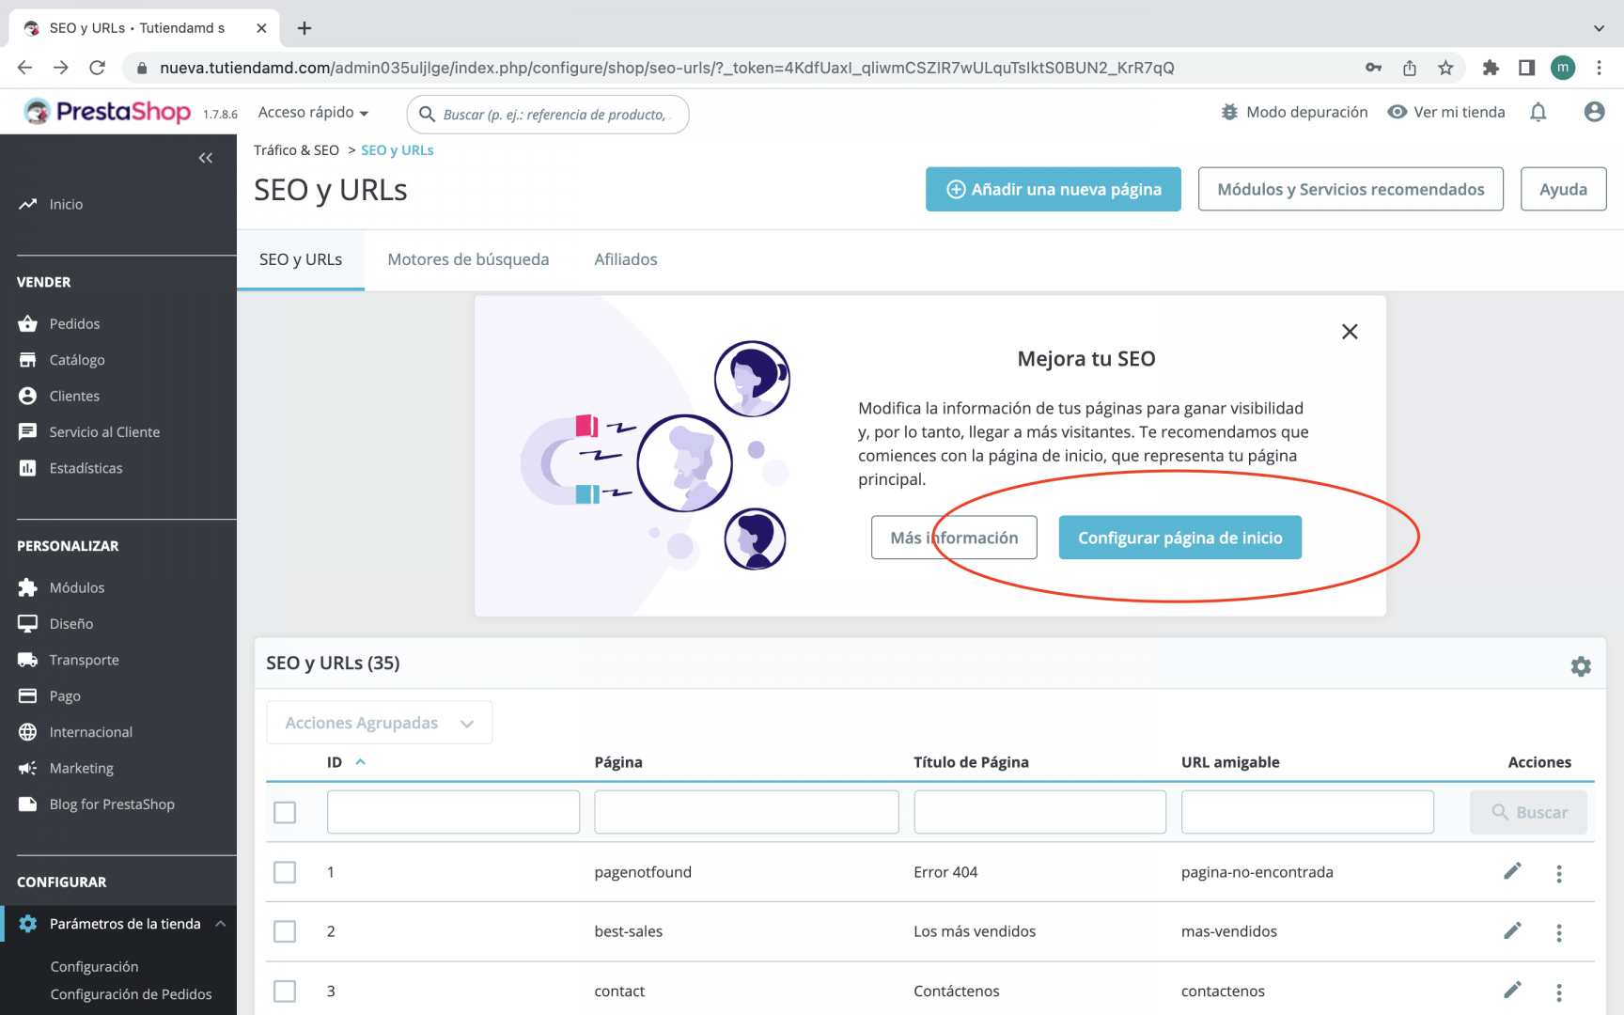Image resolution: width=1624 pixels, height=1015 pixels.
Task: Click the Tráfico & SEO breadcrumb
Action: [296, 150]
